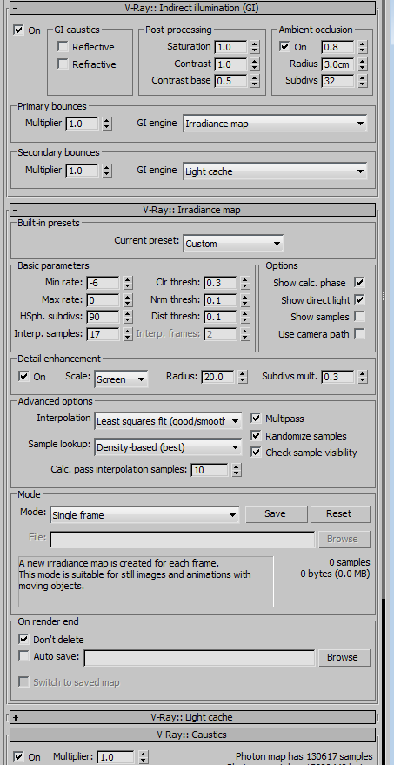This screenshot has height=765, width=394.
Task: Collapse the V-Ray Indirect illumination (GI) rollout
Action: click(x=193, y=8)
